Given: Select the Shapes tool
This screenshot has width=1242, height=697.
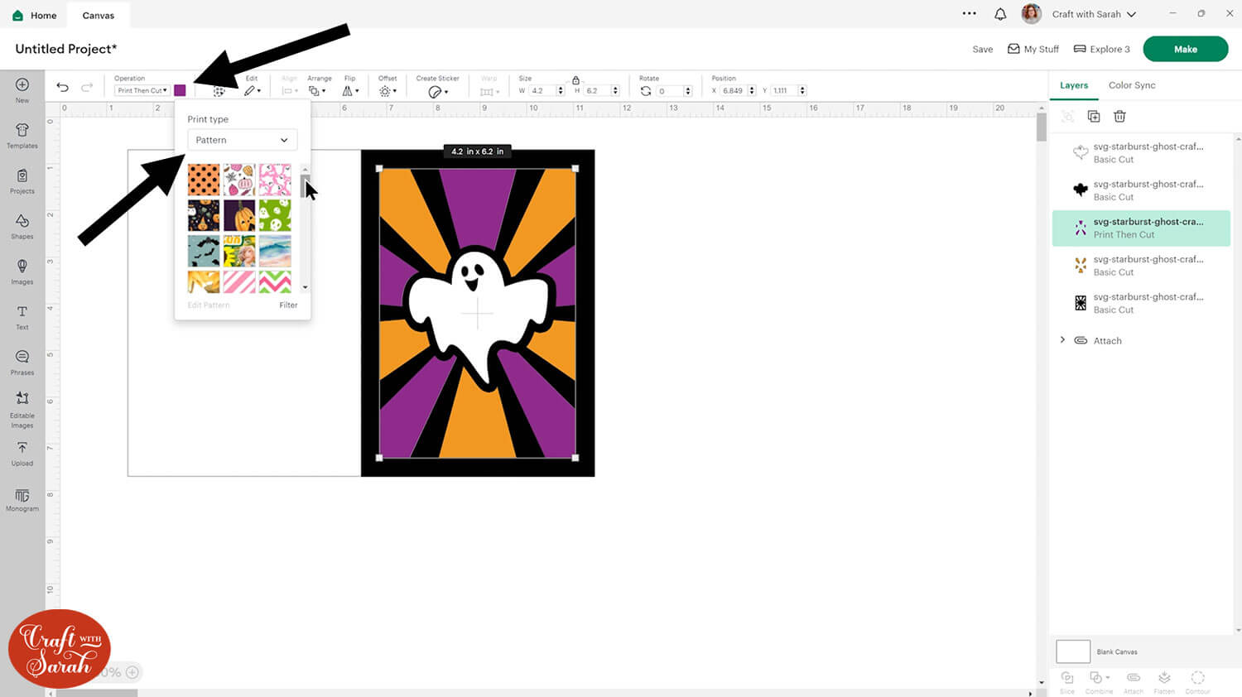Looking at the screenshot, I should tap(22, 225).
